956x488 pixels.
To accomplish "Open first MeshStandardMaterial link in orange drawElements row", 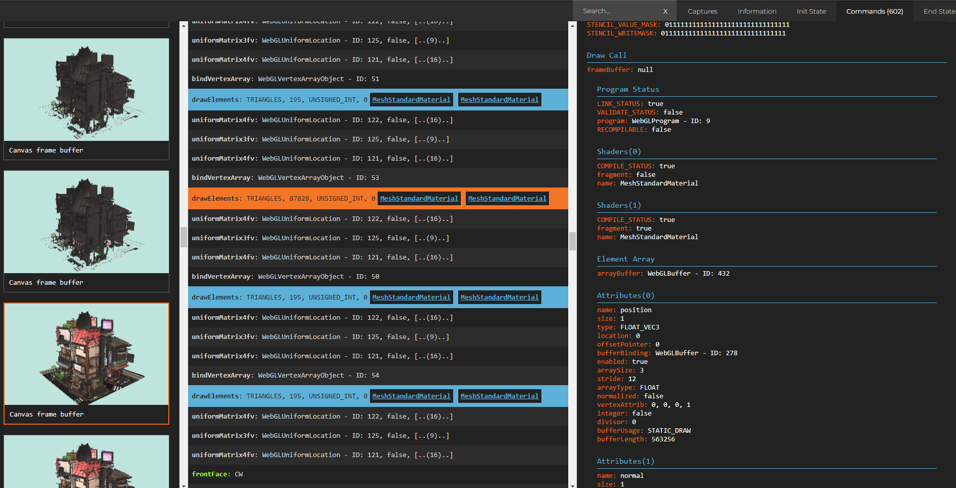I will tap(419, 199).
